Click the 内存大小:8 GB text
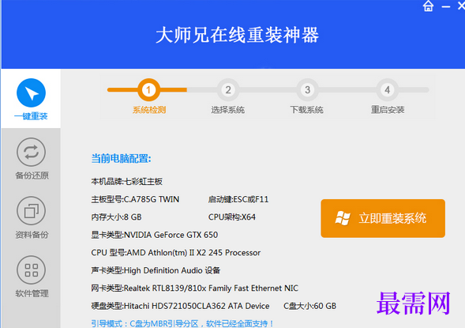Screen dimensions: 465x328 tap(116, 217)
